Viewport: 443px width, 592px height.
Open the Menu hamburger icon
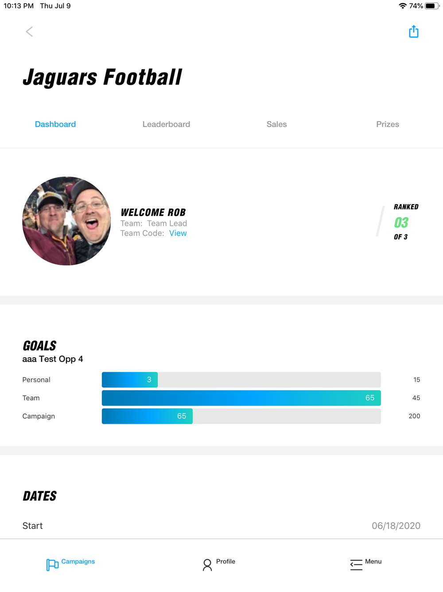point(356,564)
